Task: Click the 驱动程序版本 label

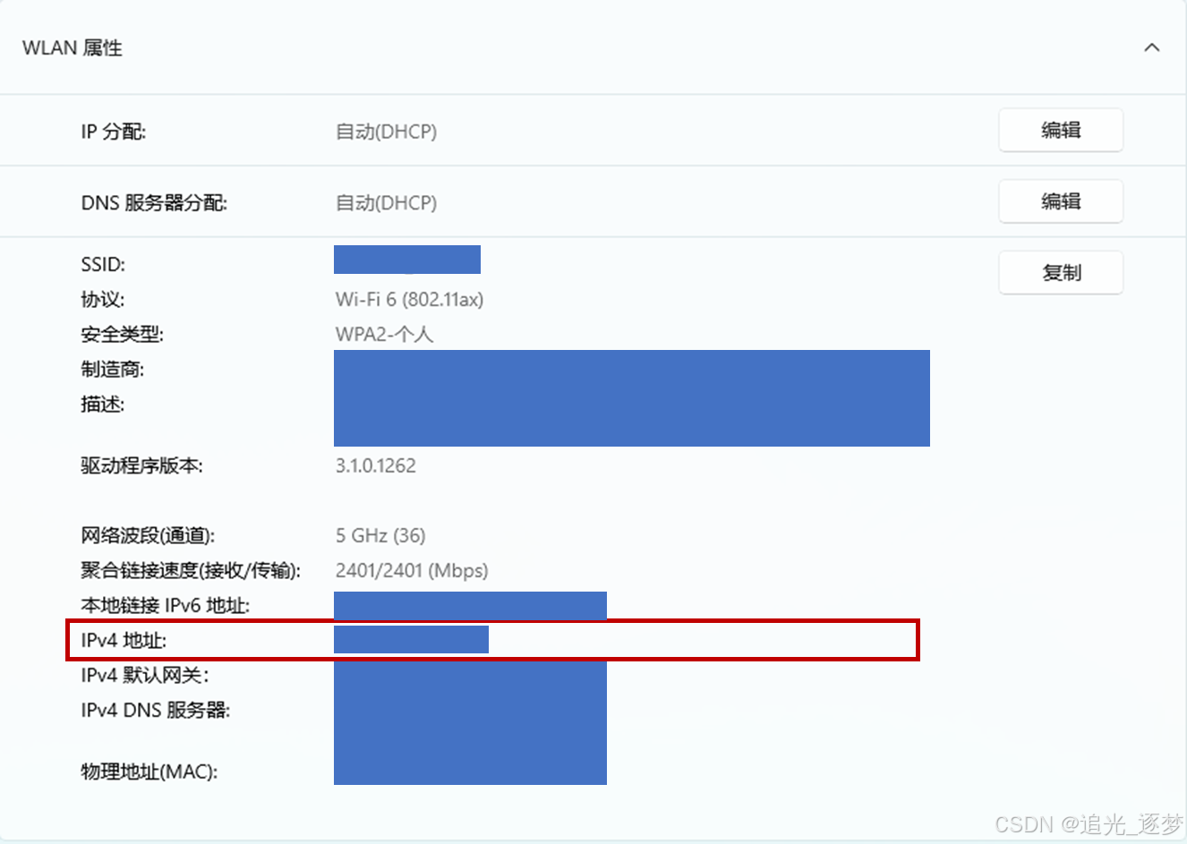Action: pyautogui.click(x=142, y=466)
